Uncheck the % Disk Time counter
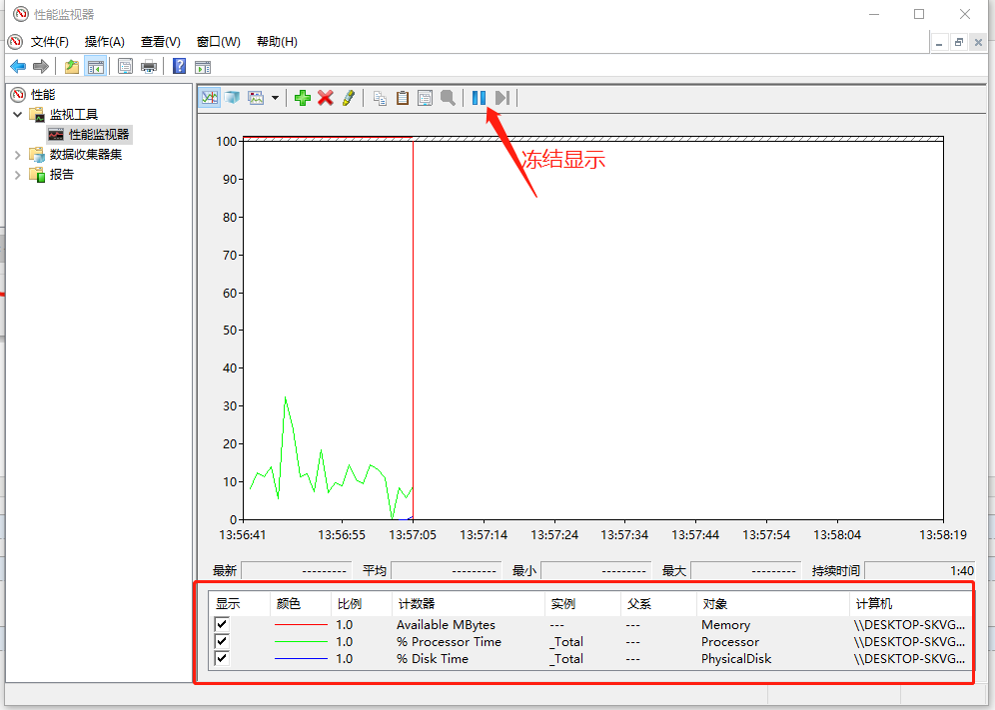 pos(222,658)
